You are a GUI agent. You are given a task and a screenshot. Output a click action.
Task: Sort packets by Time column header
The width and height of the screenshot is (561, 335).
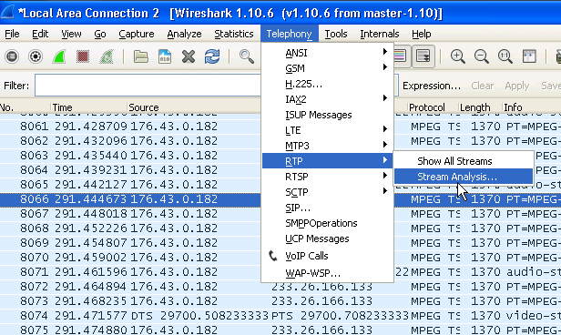pos(88,107)
